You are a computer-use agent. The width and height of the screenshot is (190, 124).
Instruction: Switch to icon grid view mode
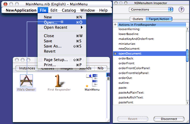108,75
